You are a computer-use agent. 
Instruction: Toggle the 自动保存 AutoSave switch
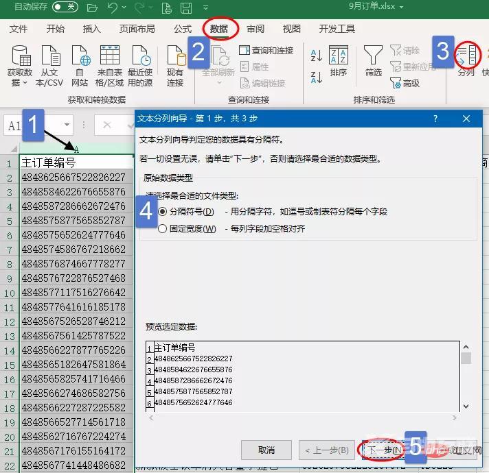[x=65, y=7]
